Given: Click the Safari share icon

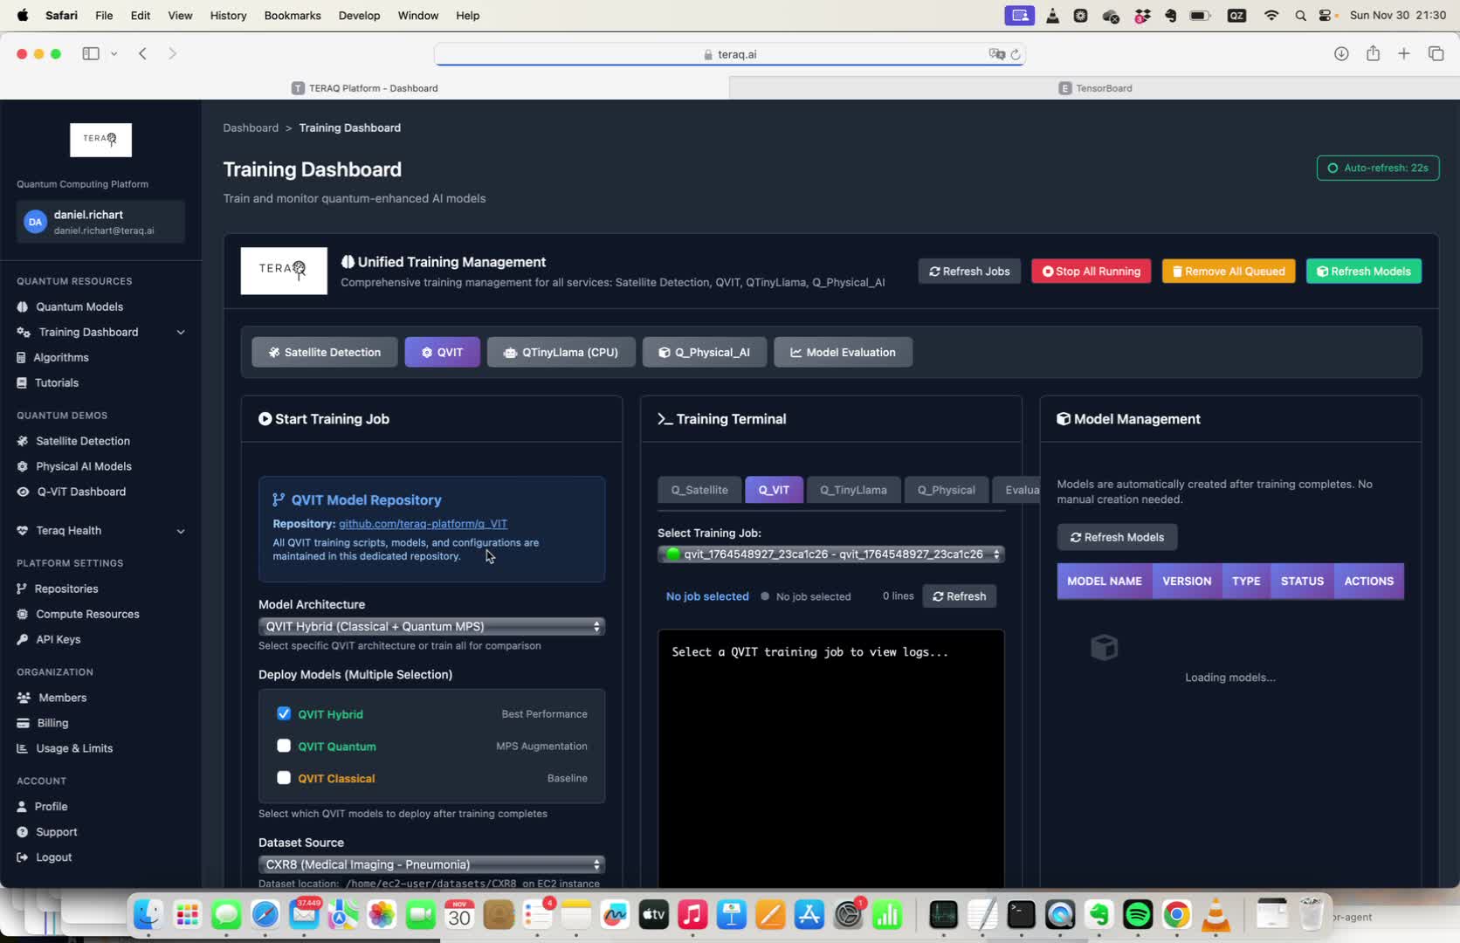Looking at the screenshot, I should tap(1373, 53).
